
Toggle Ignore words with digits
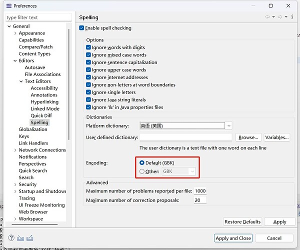[88, 47]
